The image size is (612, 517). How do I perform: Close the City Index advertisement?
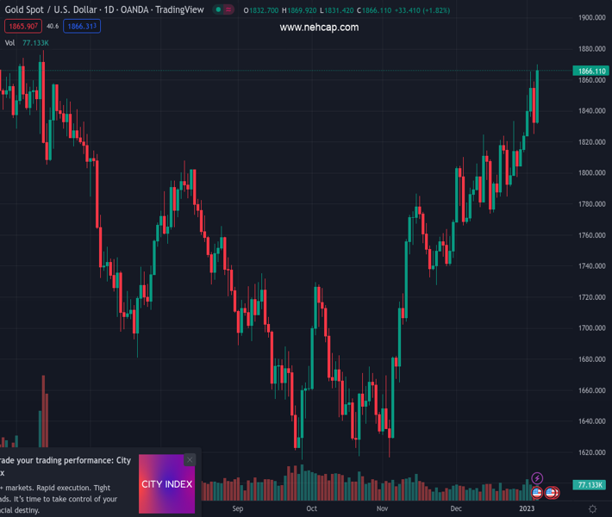point(190,460)
